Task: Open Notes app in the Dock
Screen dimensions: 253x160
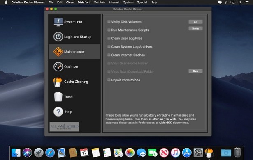Action: (96, 153)
